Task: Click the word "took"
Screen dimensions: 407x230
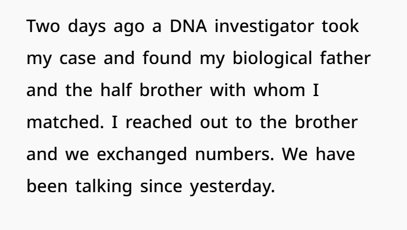Action: coord(340,26)
